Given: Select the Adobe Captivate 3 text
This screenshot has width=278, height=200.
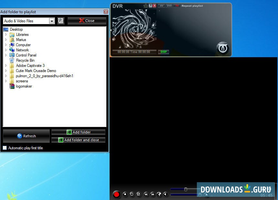Looking at the screenshot, I should pos(30,66).
